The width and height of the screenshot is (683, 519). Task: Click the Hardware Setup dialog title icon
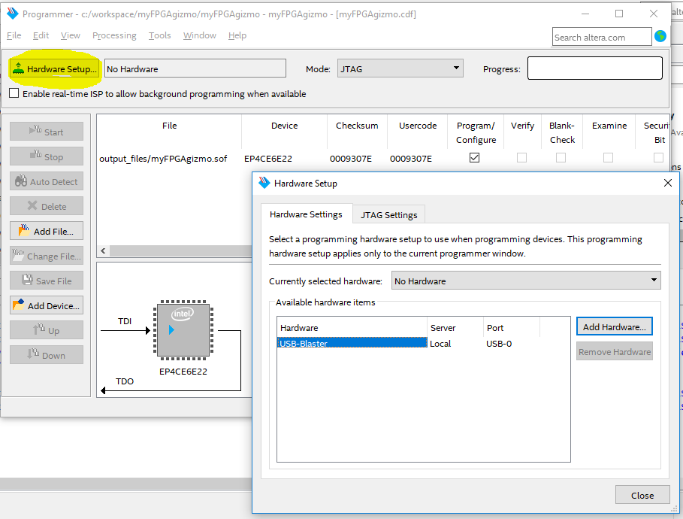[264, 183]
